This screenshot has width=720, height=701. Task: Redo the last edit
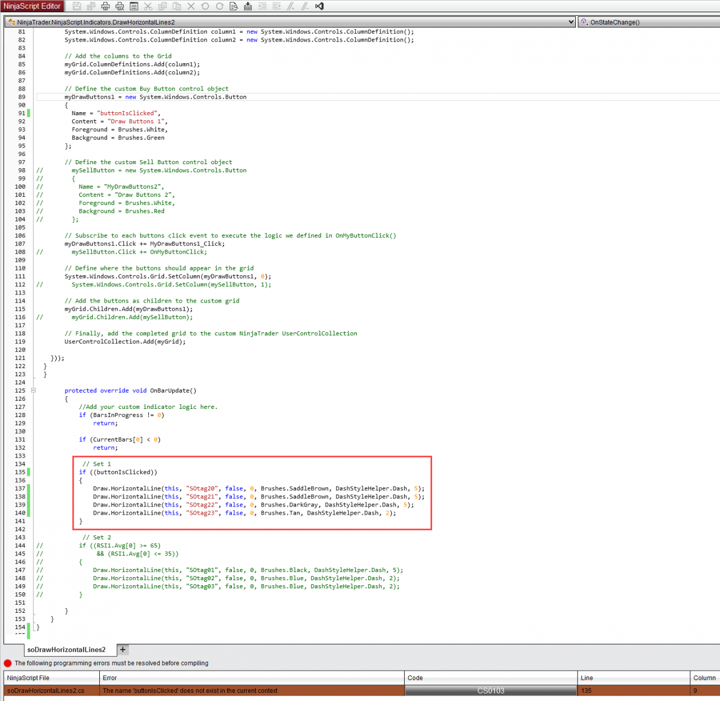click(x=220, y=6)
